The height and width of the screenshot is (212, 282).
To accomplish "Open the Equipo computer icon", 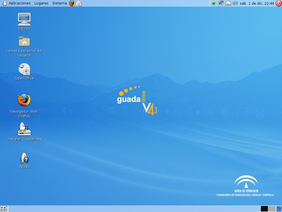I will 24,19.
